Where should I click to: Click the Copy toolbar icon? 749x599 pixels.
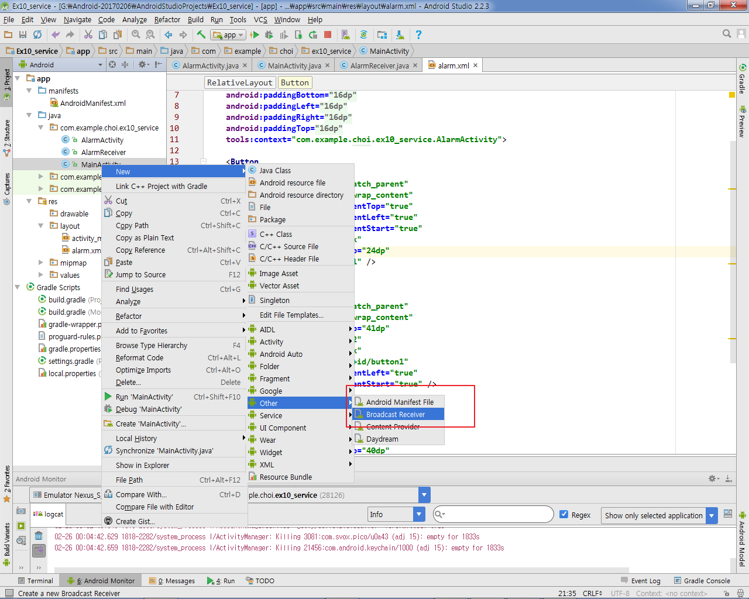(x=103, y=35)
